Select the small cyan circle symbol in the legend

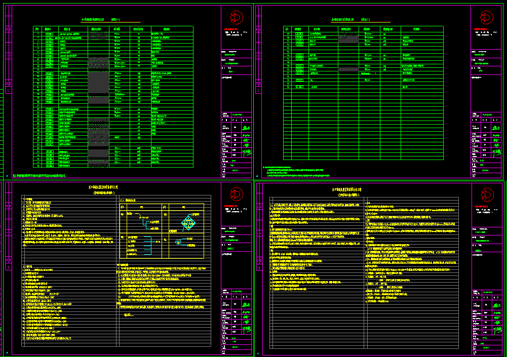(x=178, y=242)
